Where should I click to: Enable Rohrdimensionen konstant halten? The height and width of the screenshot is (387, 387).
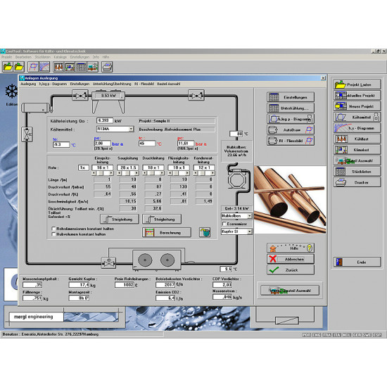[53, 229]
